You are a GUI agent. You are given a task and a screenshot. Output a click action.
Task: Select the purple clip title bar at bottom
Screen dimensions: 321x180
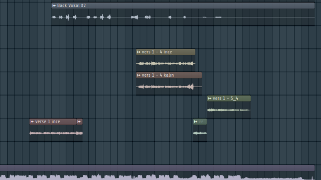[157, 168]
